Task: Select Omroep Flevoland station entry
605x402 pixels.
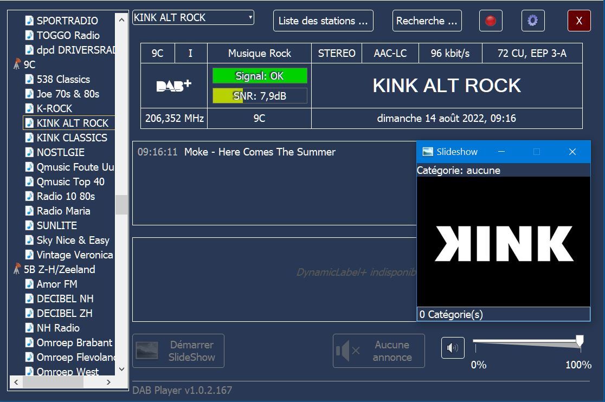Action: click(76, 357)
